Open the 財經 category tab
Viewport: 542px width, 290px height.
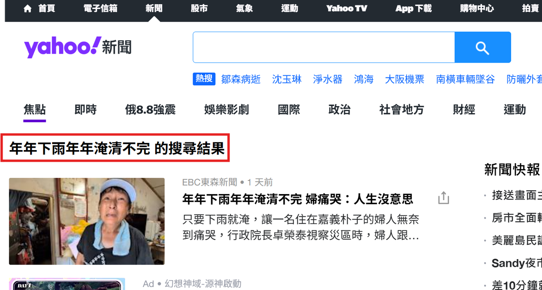point(464,110)
